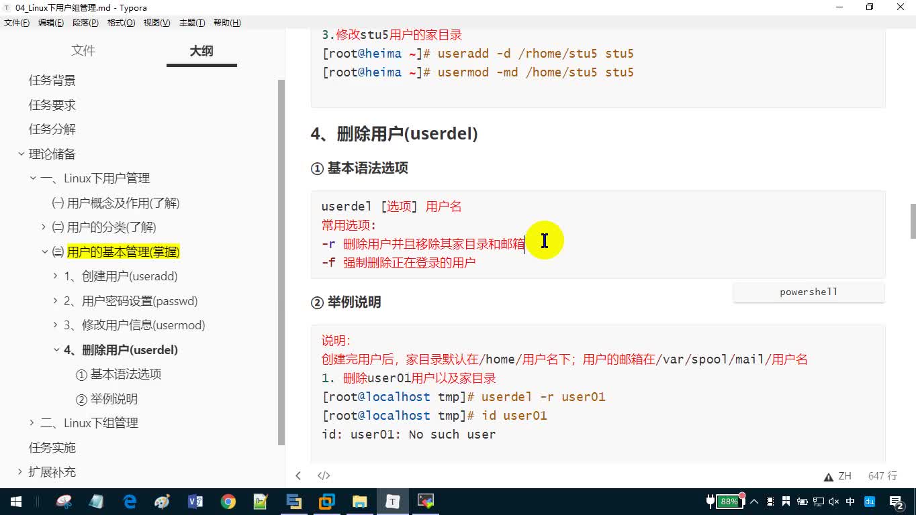
Task: Open the stacked windows taskbar icon
Action: 294,502
